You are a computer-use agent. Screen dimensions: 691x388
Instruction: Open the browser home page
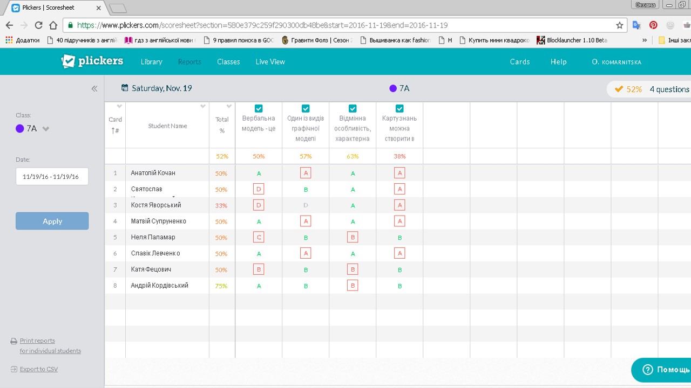tap(53, 25)
